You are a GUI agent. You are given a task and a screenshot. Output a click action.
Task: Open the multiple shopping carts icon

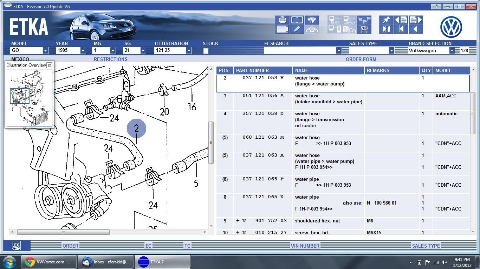click(364, 20)
